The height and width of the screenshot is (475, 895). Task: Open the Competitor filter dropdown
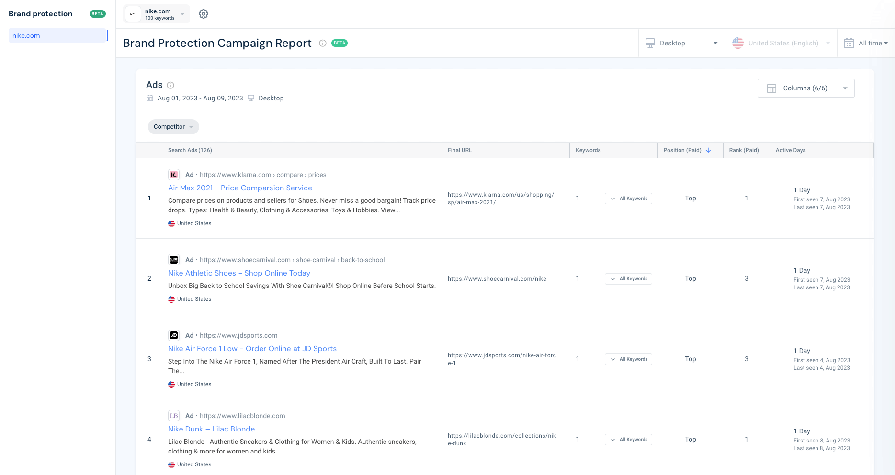coord(173,127)
